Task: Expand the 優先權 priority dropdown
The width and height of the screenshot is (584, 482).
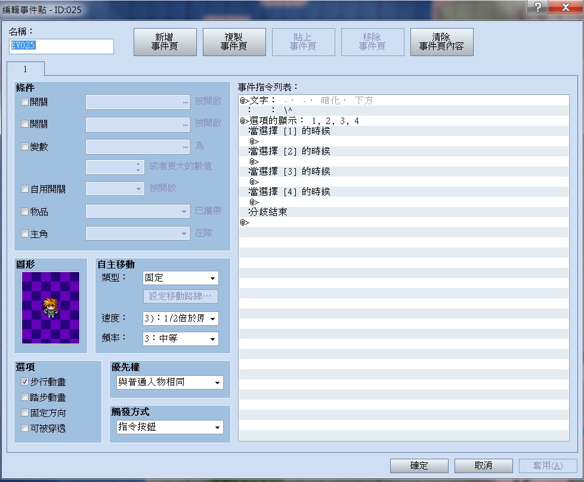Action: tap(170, 382)
